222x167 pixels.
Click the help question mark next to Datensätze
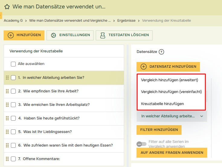click(x=161, y=52)
